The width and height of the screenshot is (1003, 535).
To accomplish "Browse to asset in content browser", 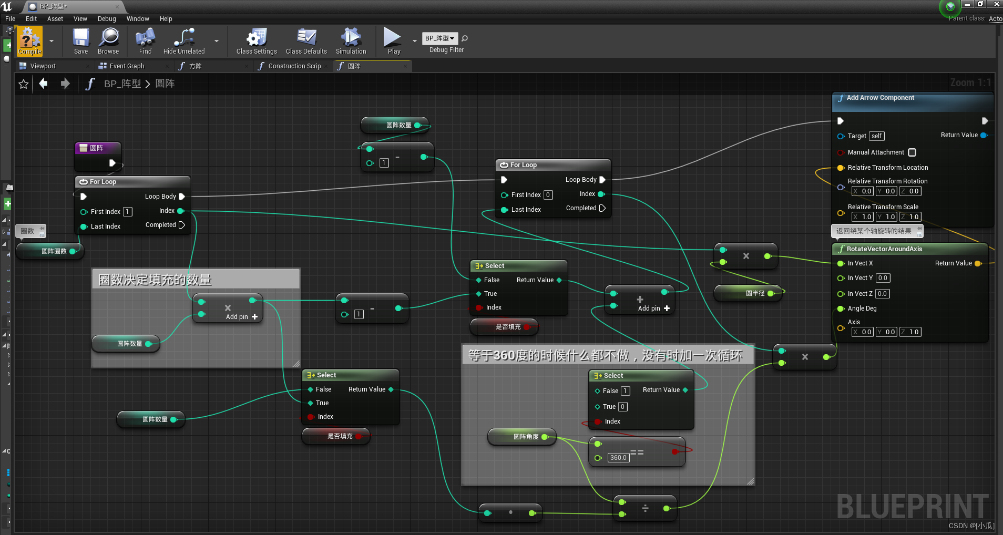I will (x=108, y=41).
